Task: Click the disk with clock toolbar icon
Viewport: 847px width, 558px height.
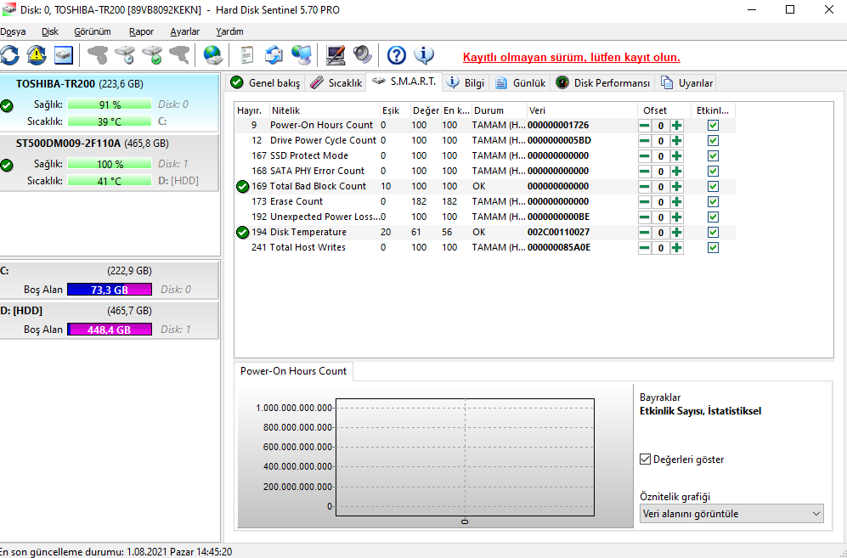Action: pos(126,55)
